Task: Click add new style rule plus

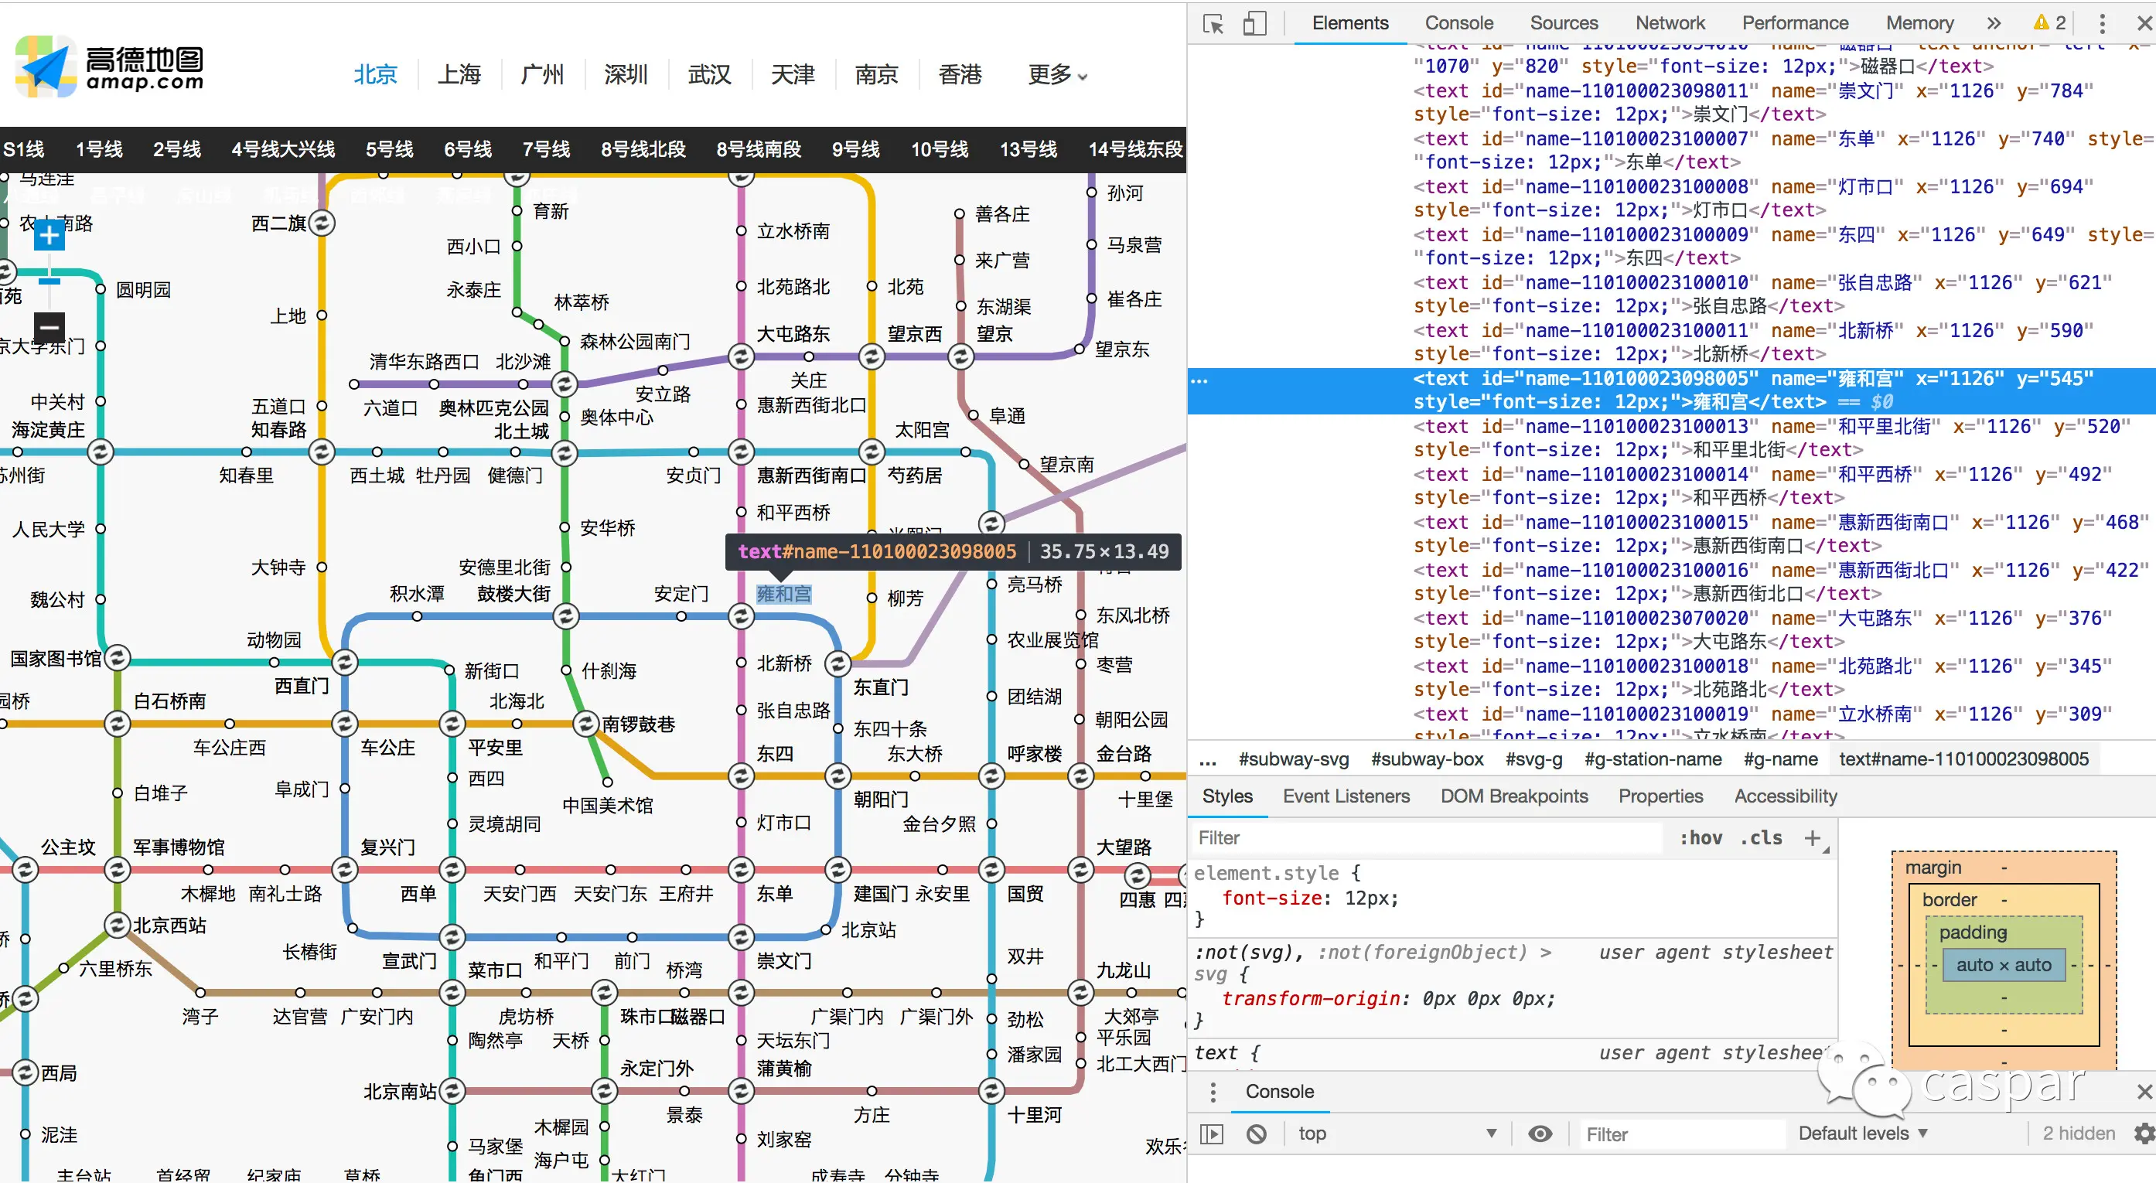Action: (1812, 837)
